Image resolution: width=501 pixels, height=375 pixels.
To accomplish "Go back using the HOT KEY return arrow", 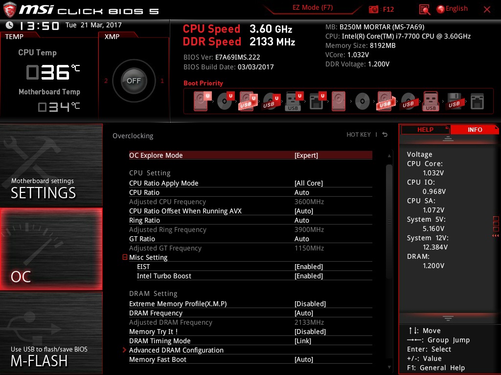I will pyautogui.click(x=385, y=135).
